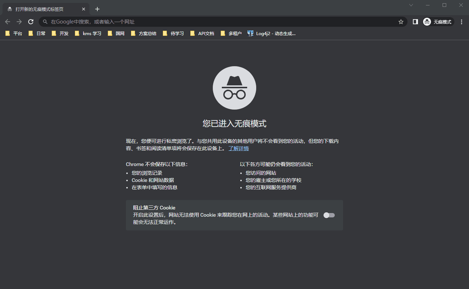Open the API文档 bookmark folder
Viewport: 469px width, 289px height.
coord(202,33)
